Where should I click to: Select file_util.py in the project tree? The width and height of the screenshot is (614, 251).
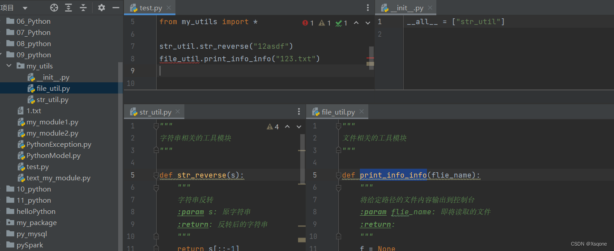pyautogui.click(x=53, y=88)
